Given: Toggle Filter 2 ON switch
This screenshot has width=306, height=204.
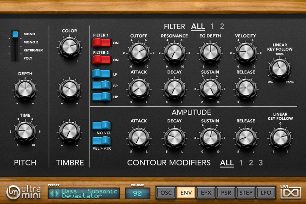Looking at the screenshot, I should click(x=101, y=60).
